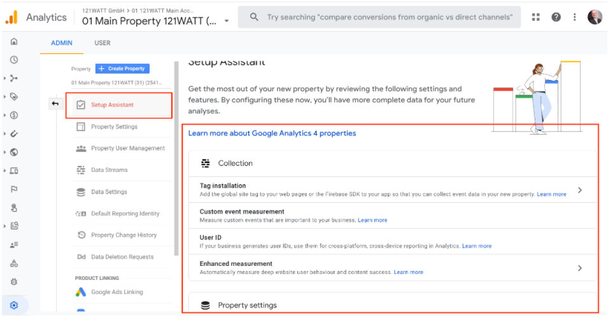This screenshot has height=318, width=608.
Task: Open the Realtime clock icon in sidebar
Action: click(x=14, y=60)
